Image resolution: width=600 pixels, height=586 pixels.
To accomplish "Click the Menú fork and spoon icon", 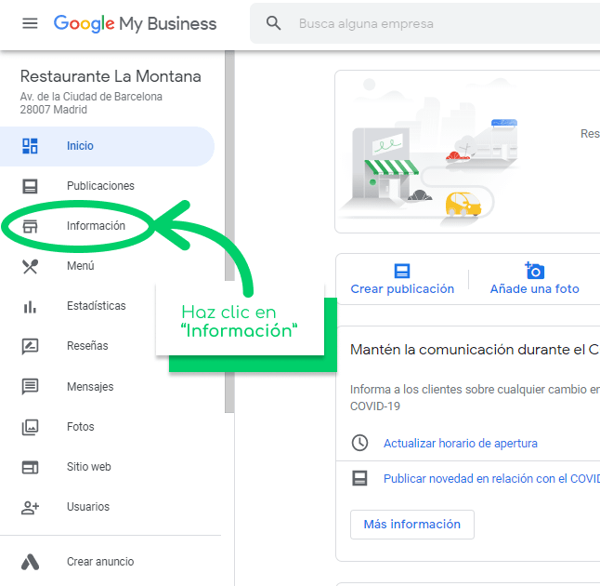I will coord(30,266).
